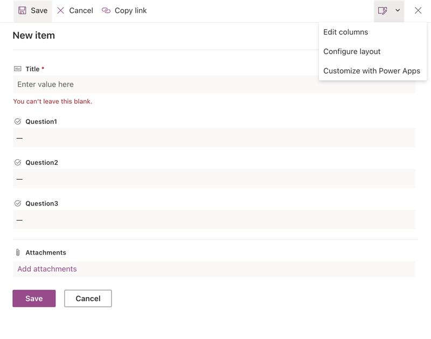Collapse the edit form dropdown chevron
The image size is (431, 339).
398,10
